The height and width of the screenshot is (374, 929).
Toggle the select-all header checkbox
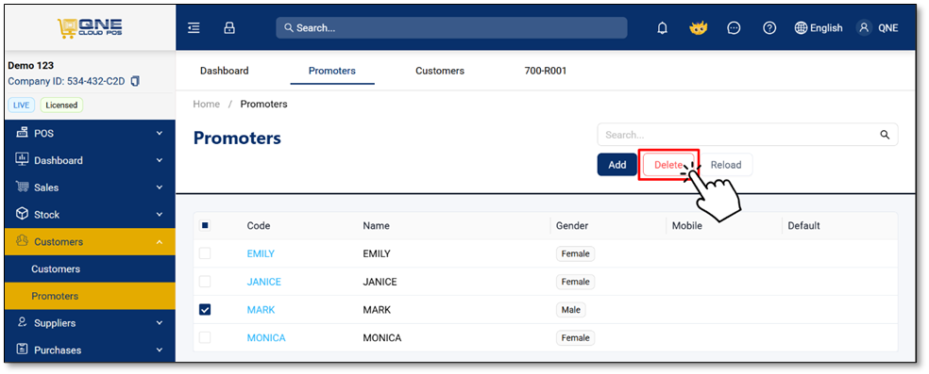205,225
